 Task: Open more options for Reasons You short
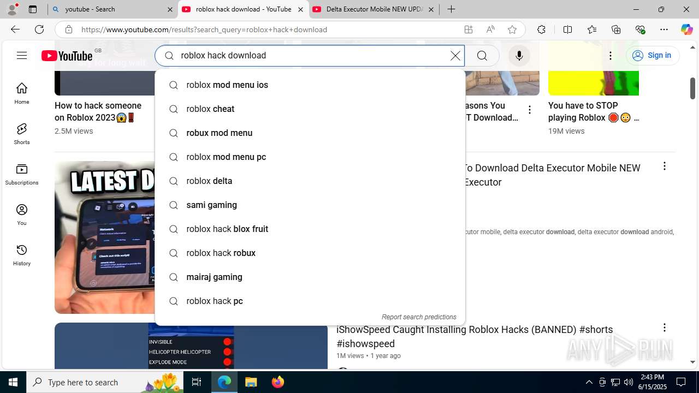(529, 110)
